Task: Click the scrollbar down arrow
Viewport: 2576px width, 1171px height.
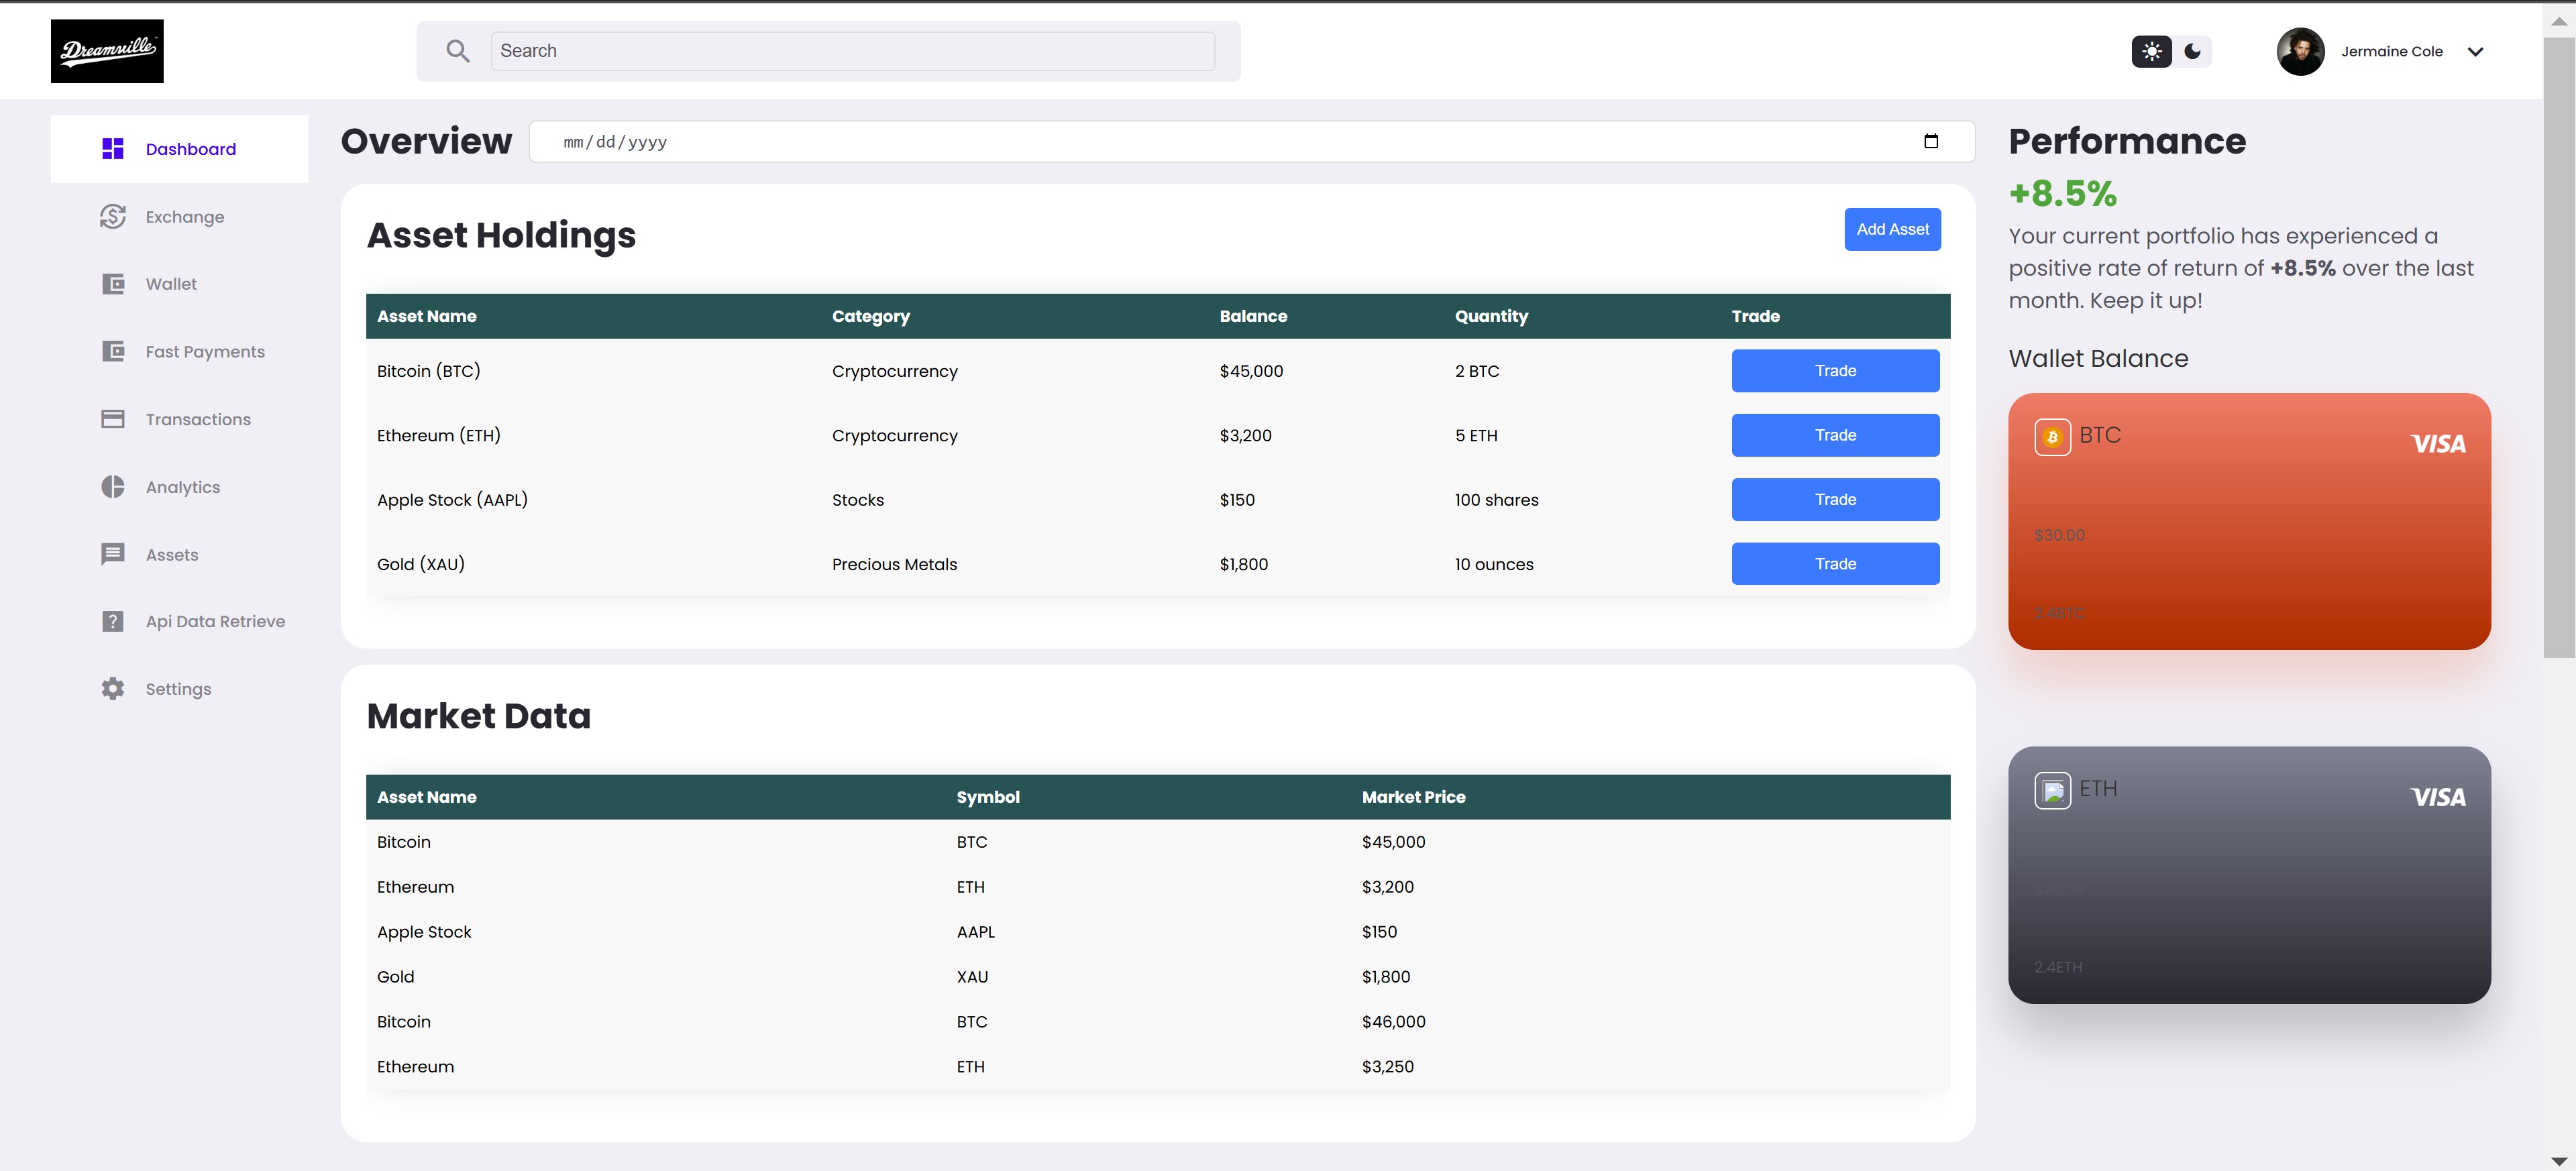Action: click(2559, 1161)
